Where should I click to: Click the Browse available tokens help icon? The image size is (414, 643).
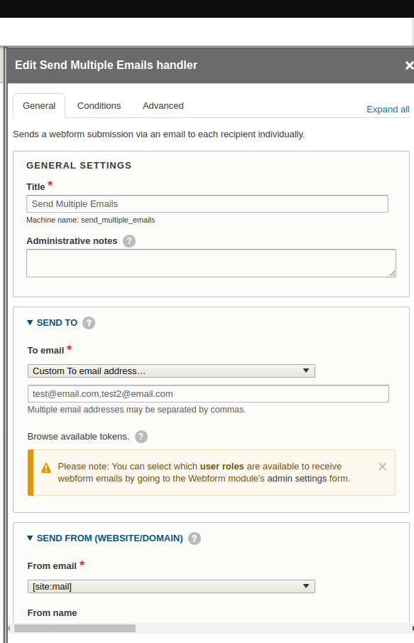(x=141, y=437)
